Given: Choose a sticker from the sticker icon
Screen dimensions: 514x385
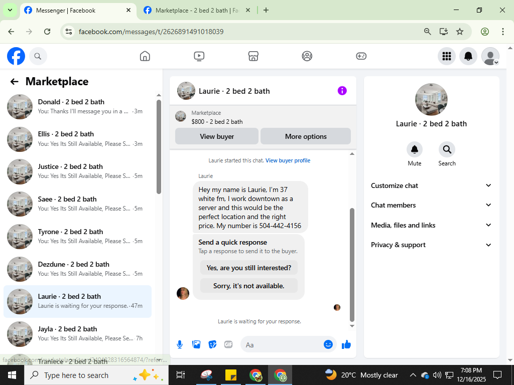Looking at the screenshot, I should [x=212, y=344].
